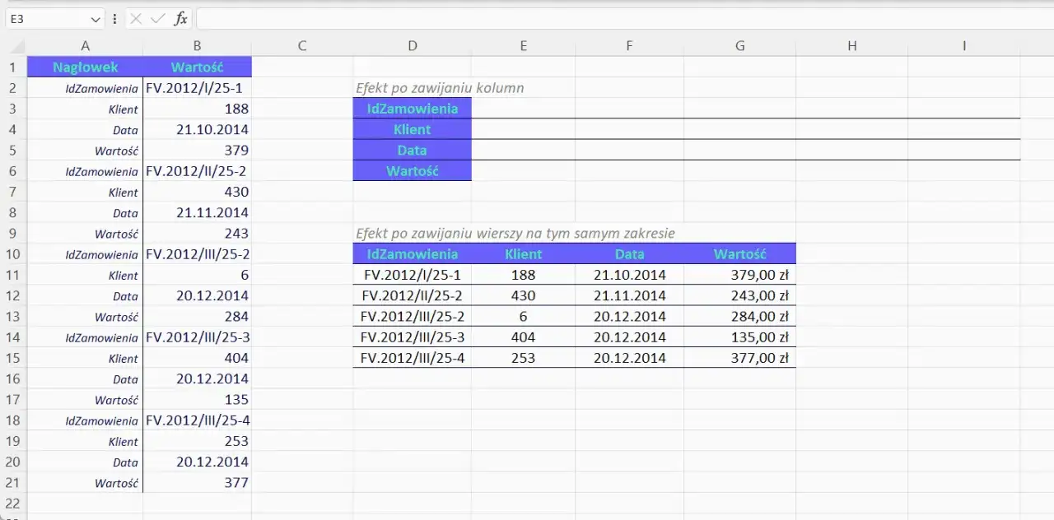Click the Insert Function (fx) icon

pyautogui.click(x=180, y=18)
